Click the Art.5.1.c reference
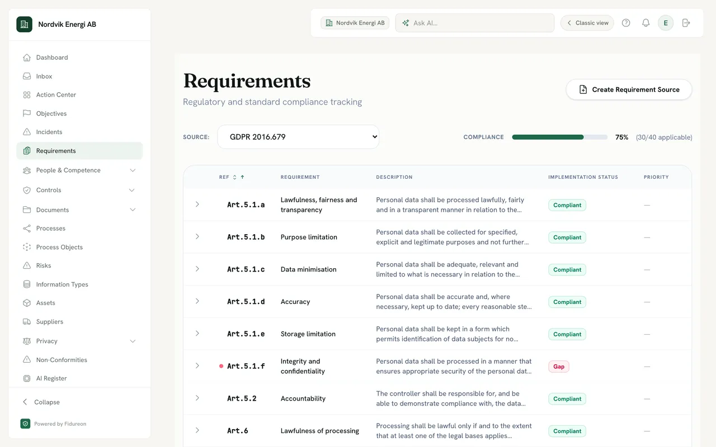 coord(246,269)
